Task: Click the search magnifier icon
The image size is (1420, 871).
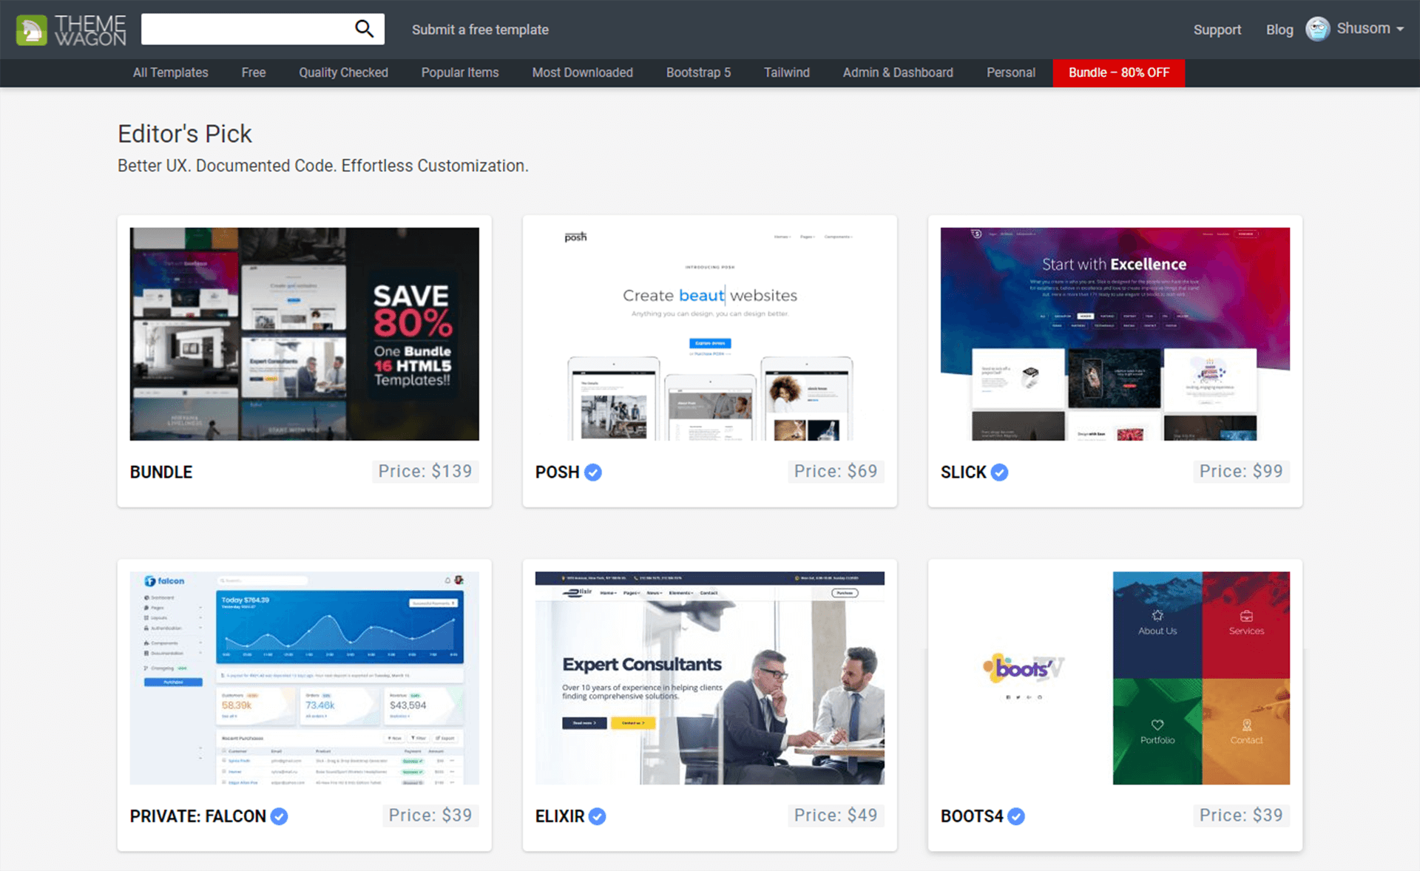Action: click(x=364, y=29)
